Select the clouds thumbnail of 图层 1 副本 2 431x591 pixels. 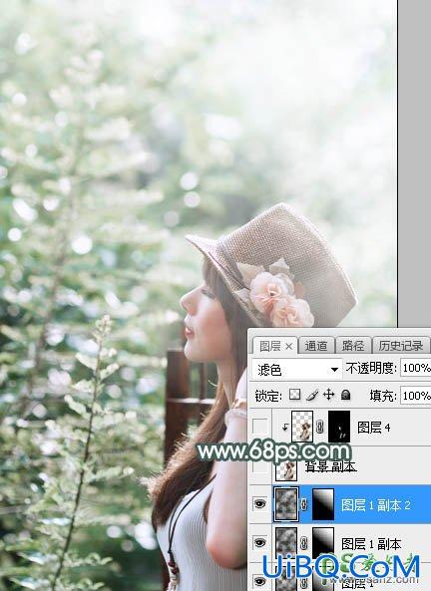[286, 504]
